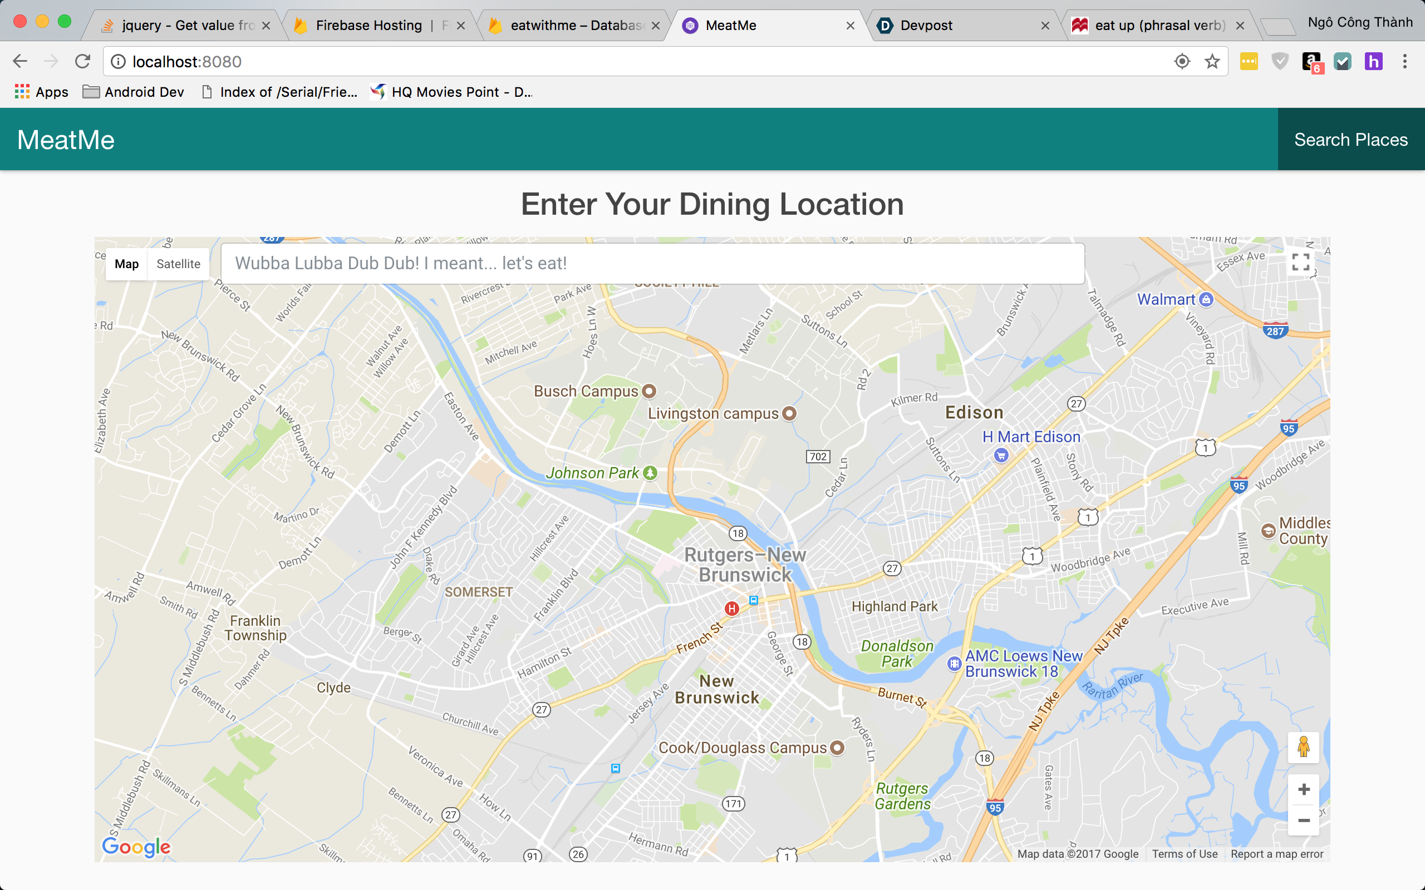The height and width of the screenshot is (890, 1425).
Task: Click the Walmart marker on the map
Action: [x=1206, y=300]
